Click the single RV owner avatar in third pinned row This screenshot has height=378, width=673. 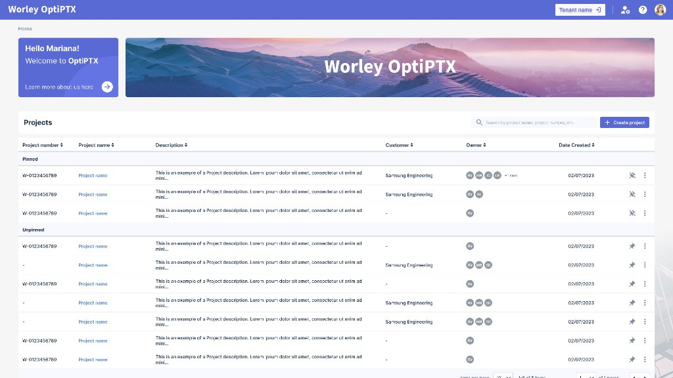click(x=470, y=213)
